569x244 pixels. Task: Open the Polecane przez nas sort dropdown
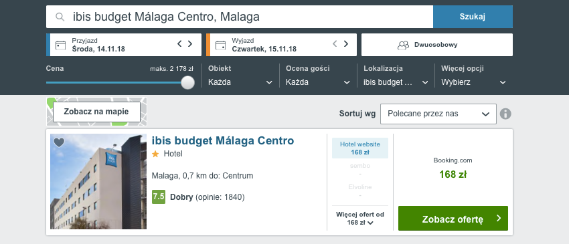[x=438, y=114]
